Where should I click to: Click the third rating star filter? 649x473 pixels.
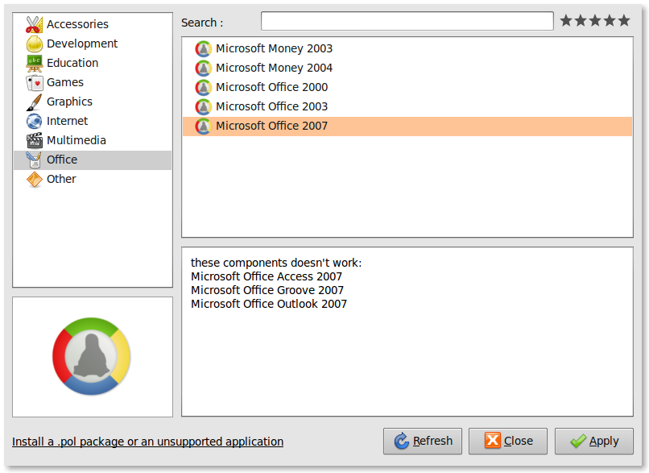coord(594,20)
